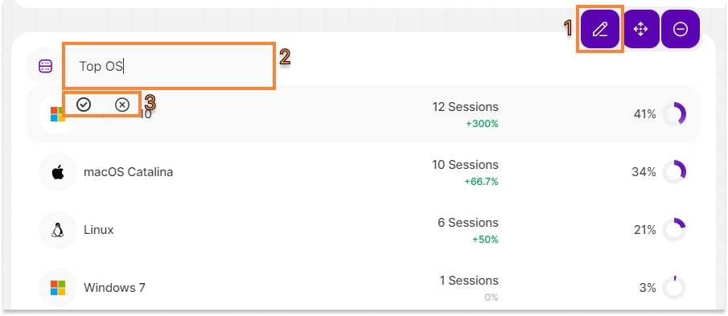Click the Windows 7 logo icon

[58, 288]
